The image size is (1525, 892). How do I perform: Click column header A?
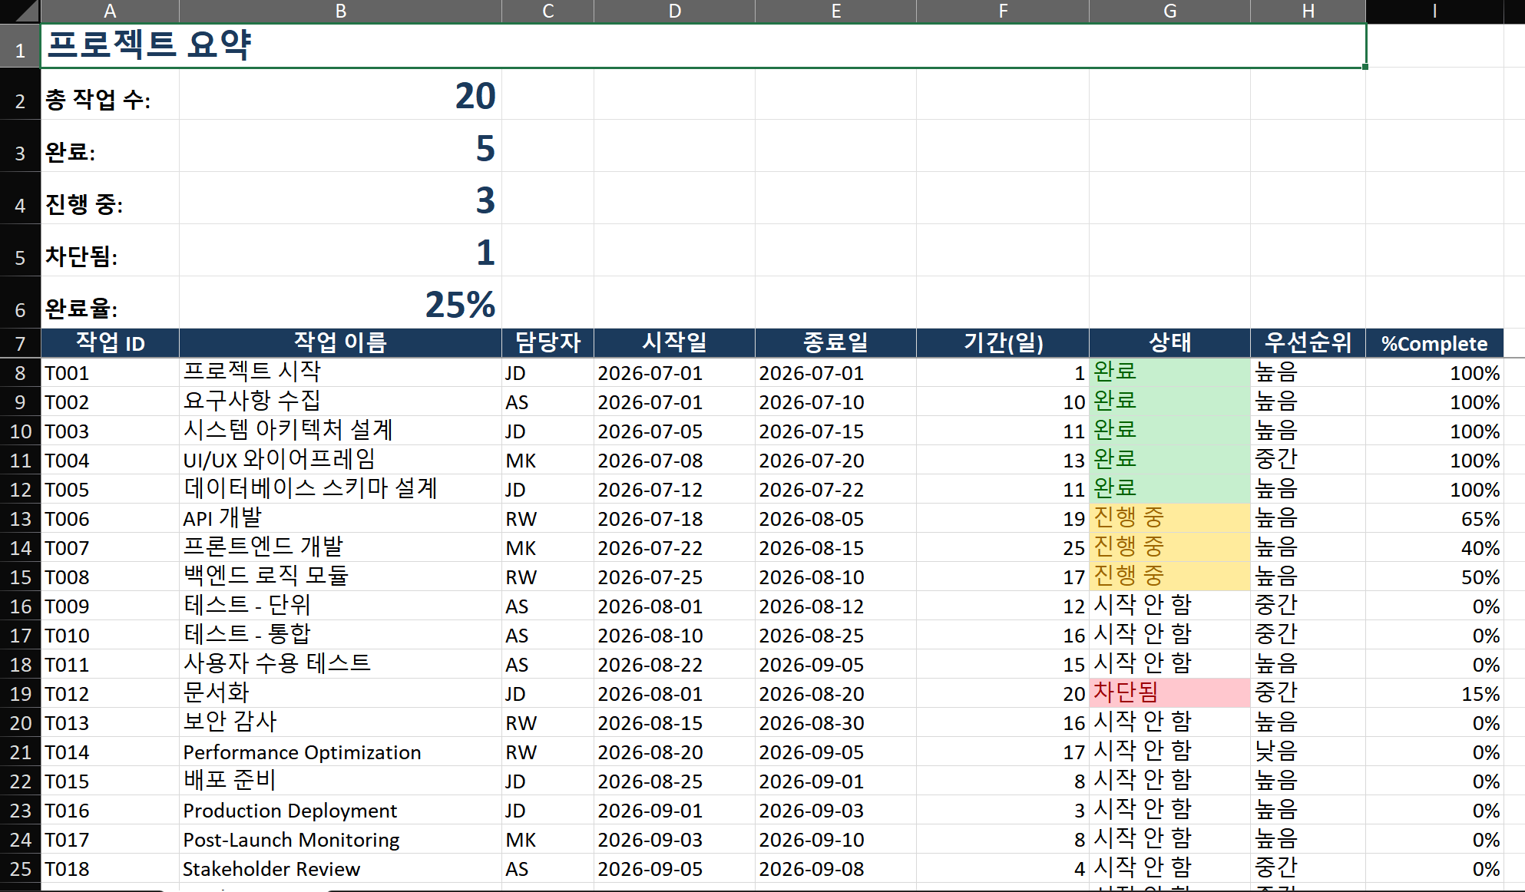[110, 11]
